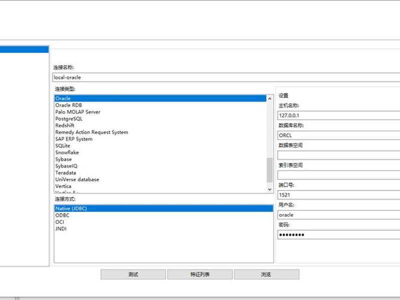Click connection type list scrollbar thumb

pyautogui.click(x=269, y=170)
